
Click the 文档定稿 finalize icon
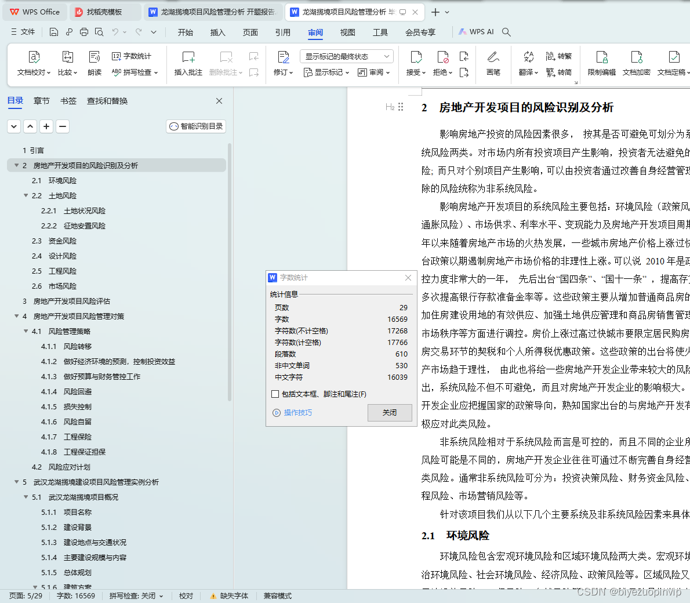click(x=674, y=57)
